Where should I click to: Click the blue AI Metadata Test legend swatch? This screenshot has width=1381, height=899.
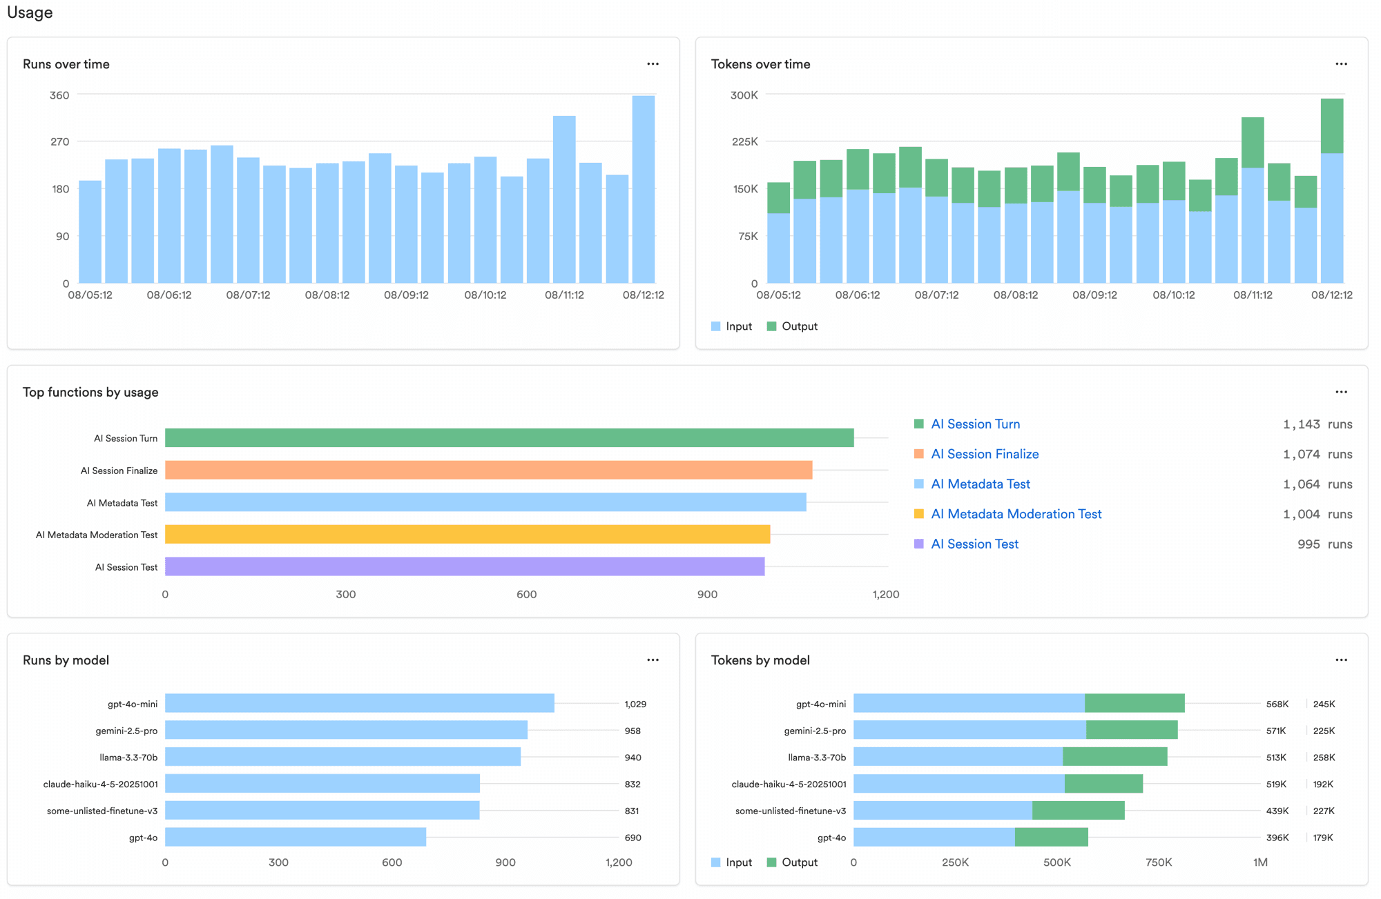click(919, 484)
